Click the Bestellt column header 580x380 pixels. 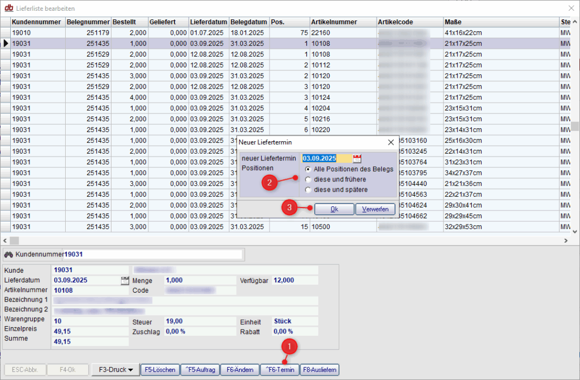tap(130, 22)
